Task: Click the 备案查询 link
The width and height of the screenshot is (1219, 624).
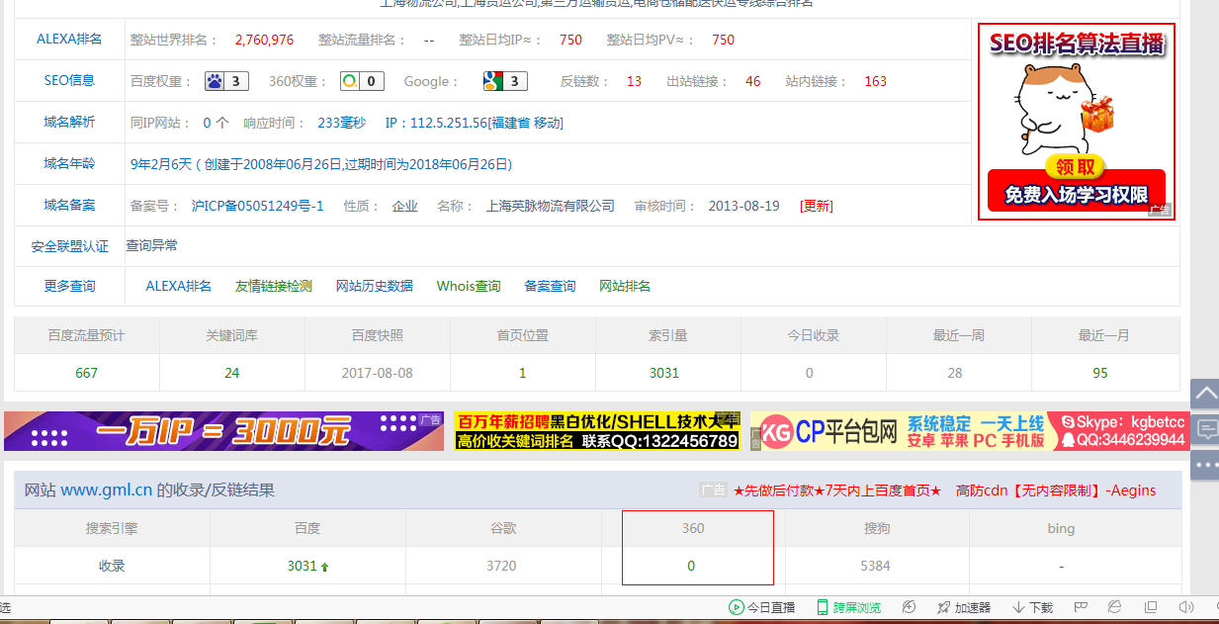Action: coord(550,286)
